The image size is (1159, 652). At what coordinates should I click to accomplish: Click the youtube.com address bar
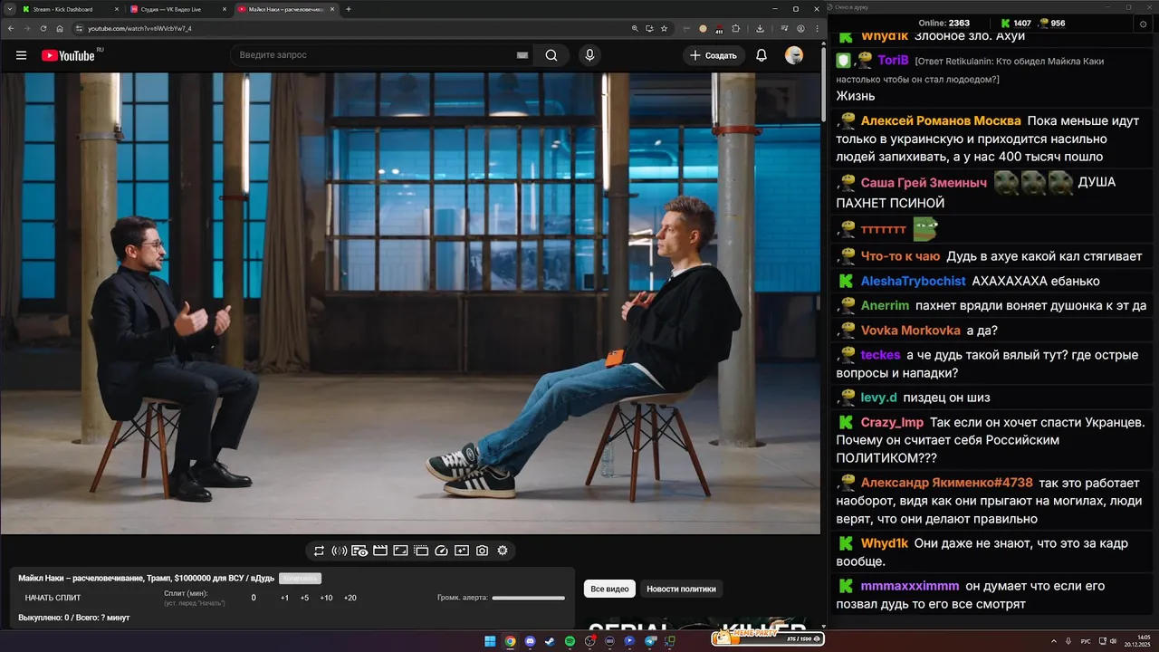(x=353, y=28)
